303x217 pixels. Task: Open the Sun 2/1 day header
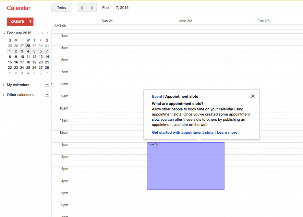click(108, 21)
